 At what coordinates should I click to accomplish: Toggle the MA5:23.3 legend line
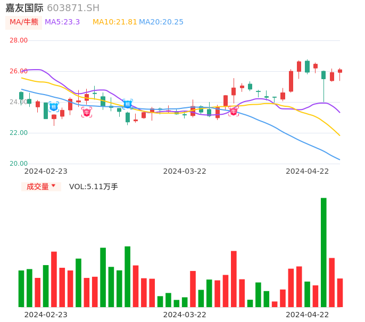pos(62,22)
